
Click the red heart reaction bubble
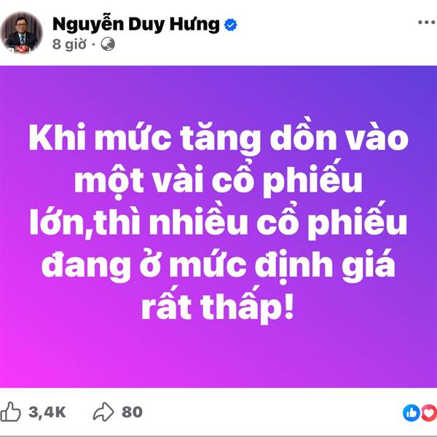[x=429, y=412]
